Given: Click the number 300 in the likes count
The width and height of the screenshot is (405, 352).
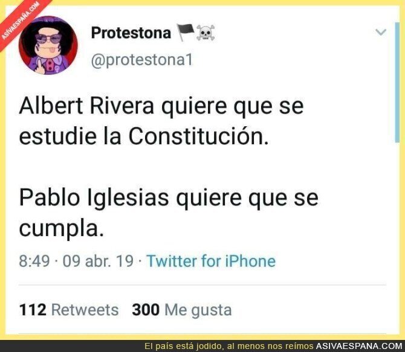Looking at the screenshot, I should 146,310.
